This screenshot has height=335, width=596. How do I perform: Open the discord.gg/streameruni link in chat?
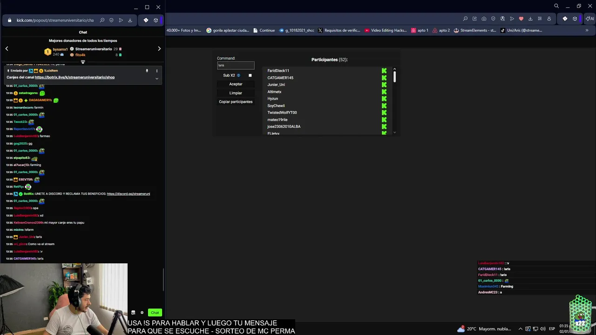point(129,194)
